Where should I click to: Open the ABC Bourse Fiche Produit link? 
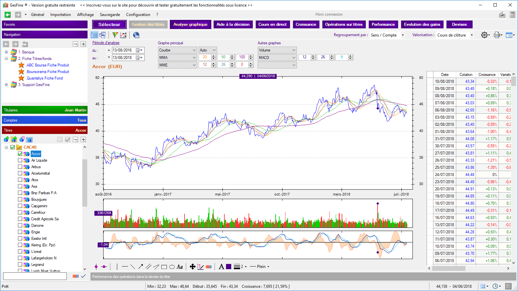(48, 65)
